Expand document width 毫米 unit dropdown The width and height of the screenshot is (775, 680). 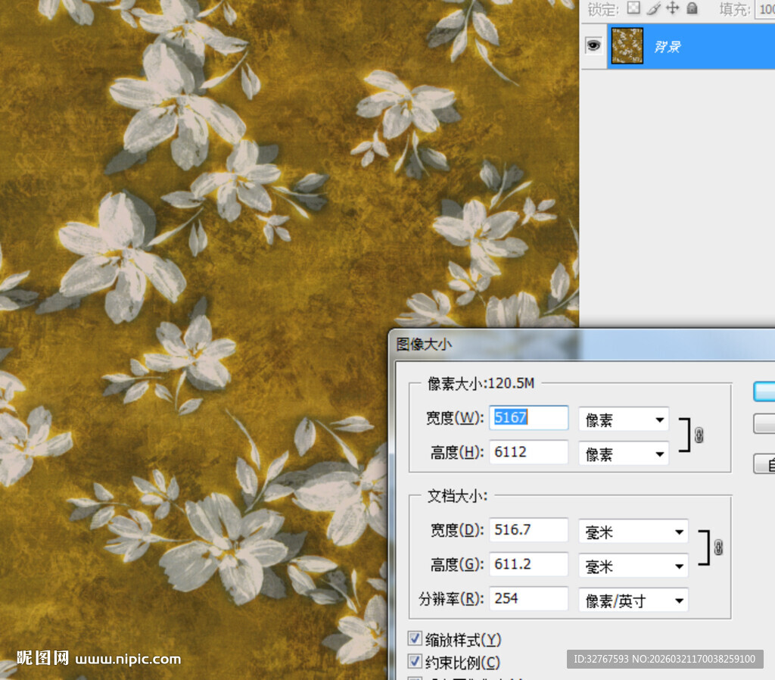633,532
